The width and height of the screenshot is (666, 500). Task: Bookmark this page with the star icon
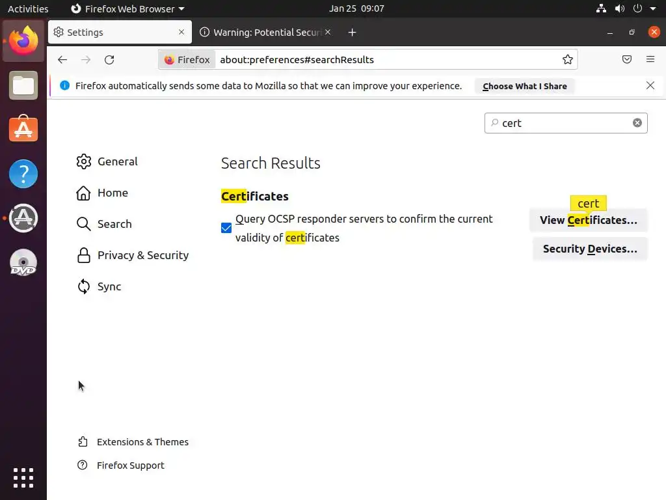point(568,60)
